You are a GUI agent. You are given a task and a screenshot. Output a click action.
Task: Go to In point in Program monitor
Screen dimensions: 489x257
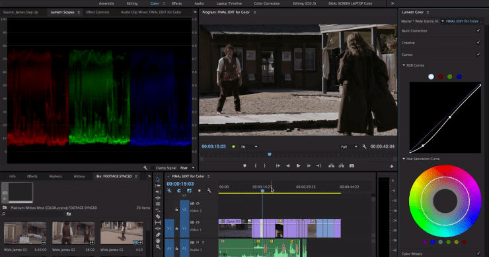tap(278, 166)
